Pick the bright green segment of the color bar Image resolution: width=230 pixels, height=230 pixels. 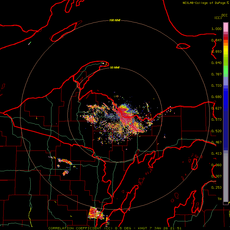tap(226, 70)
